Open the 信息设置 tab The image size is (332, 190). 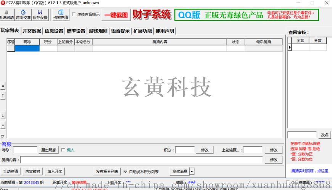[x=54, y=31]
